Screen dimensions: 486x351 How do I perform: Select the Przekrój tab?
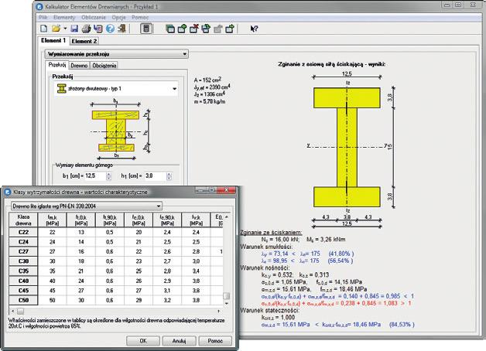(x=57, y=65)
